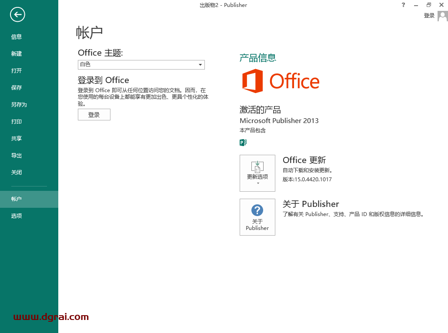Open 选项 (Options) from the sidebar
The image size is (448, 333).
16,216
